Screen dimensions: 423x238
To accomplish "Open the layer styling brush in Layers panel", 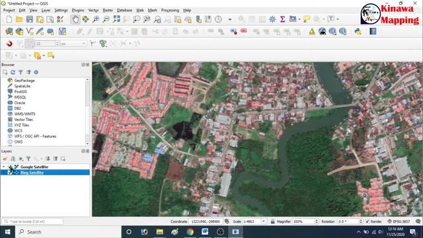I will (x=5, y=159).
